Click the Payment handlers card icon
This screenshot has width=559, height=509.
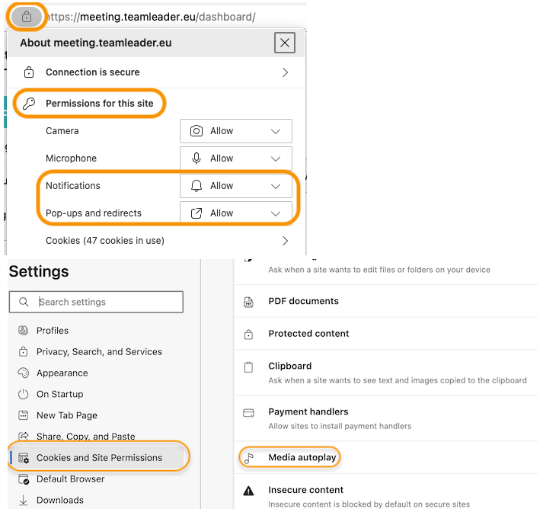click(248, 413)
